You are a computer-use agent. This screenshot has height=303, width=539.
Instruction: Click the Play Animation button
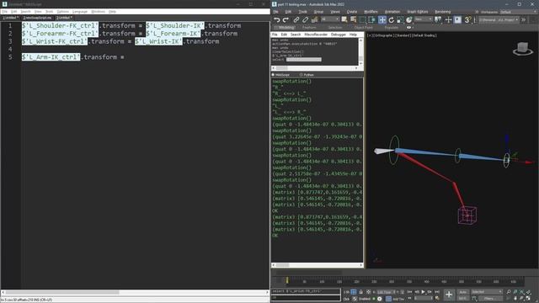click(x=423, y=292)
